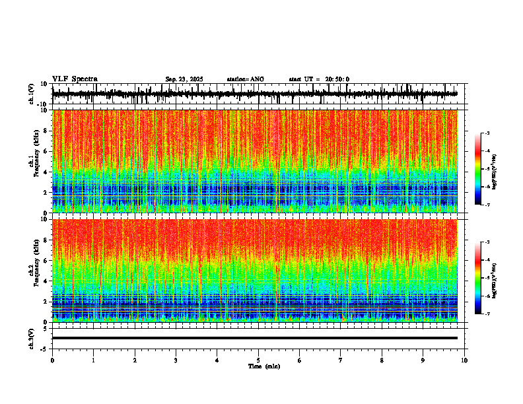Click the 'VLF Spectra' title text
The width and height of the screenshot is (523, 404).
point(75,79)
